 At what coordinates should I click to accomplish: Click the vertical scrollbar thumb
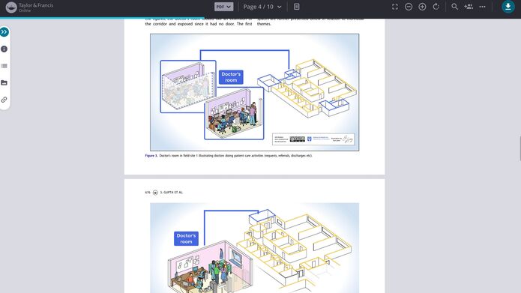520,148
